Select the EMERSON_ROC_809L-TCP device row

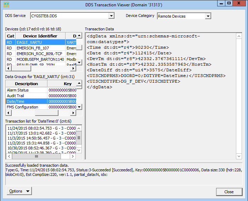tap(41, 54)
